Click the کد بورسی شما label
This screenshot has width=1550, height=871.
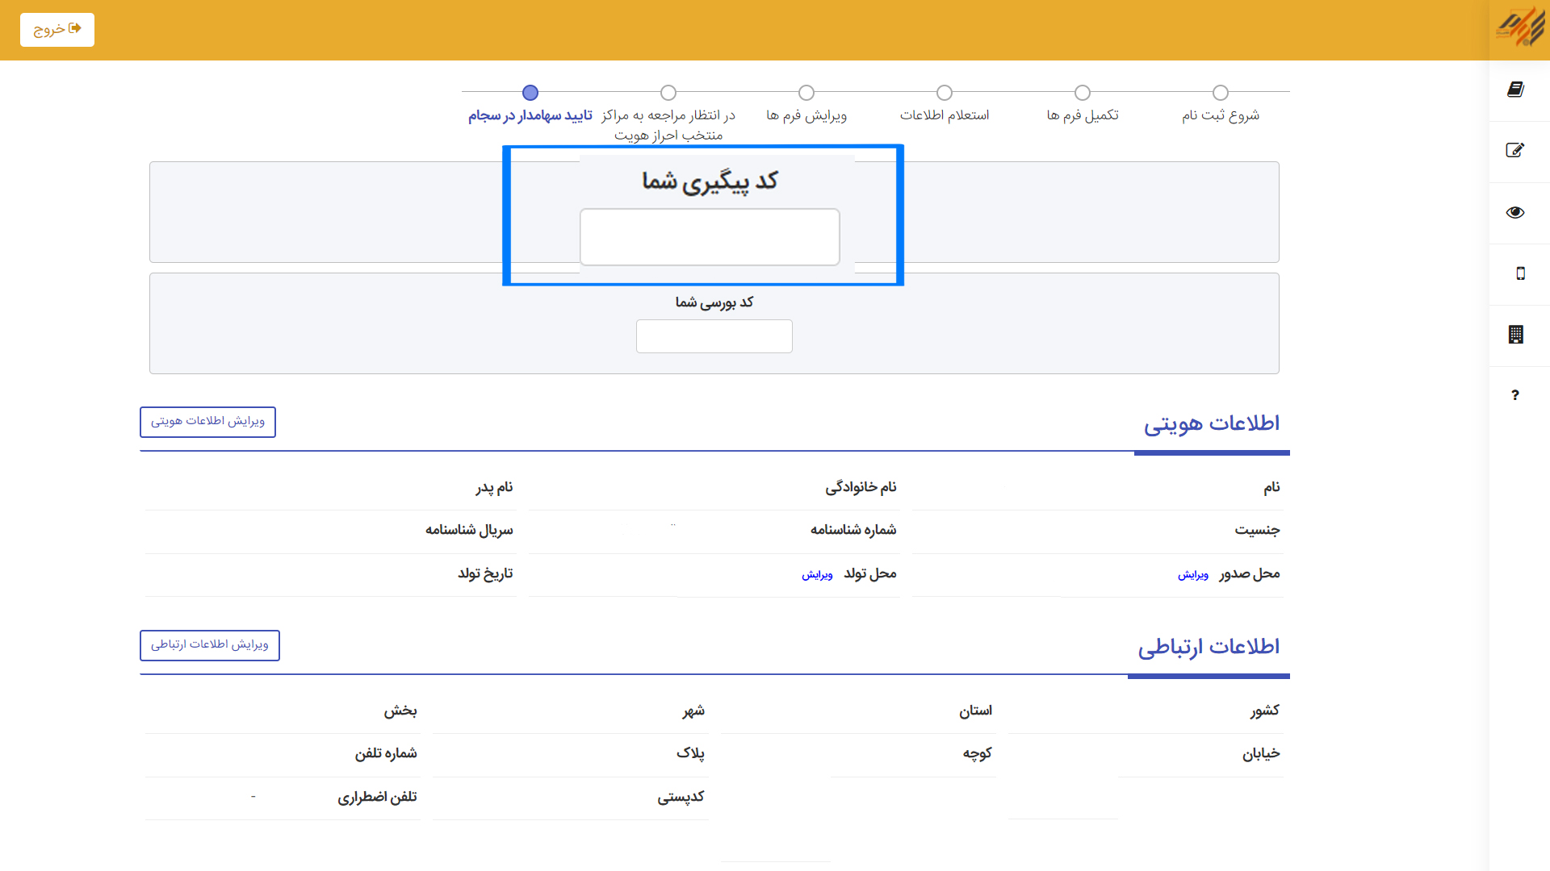714,302
